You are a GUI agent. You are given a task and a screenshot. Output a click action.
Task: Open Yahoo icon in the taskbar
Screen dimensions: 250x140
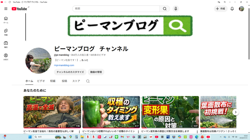coord(128,137)
